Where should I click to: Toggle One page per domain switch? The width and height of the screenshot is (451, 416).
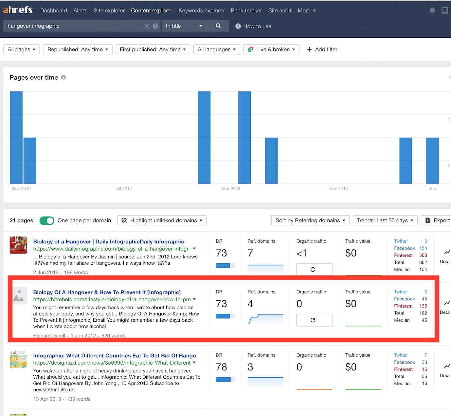[x=47, y=220]
